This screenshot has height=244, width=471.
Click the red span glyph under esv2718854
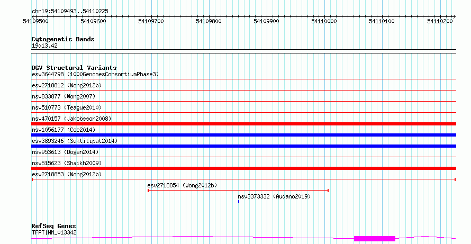238,191
